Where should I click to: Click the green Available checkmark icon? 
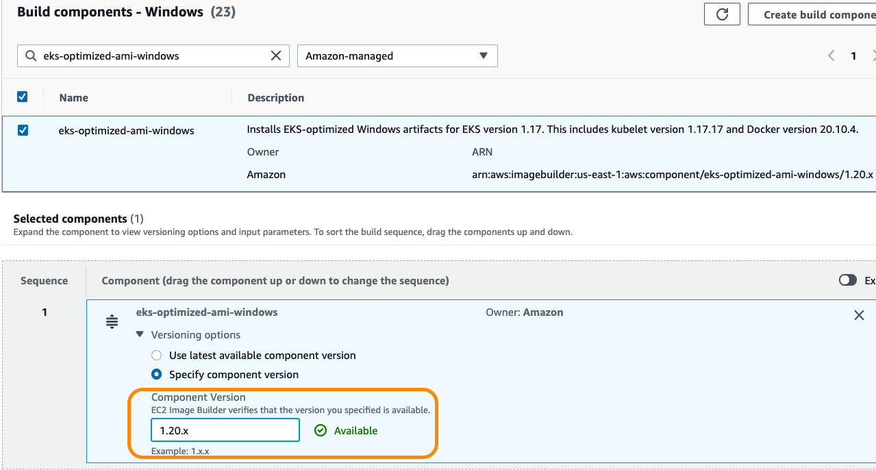pos(320,430)
